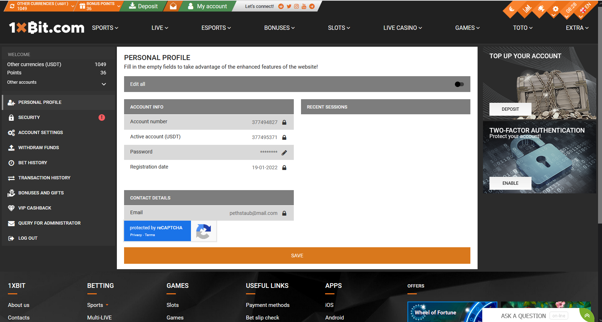
Task: Expand the Bonus points dropdown in the top bar
Action: (x=119, y=6)
